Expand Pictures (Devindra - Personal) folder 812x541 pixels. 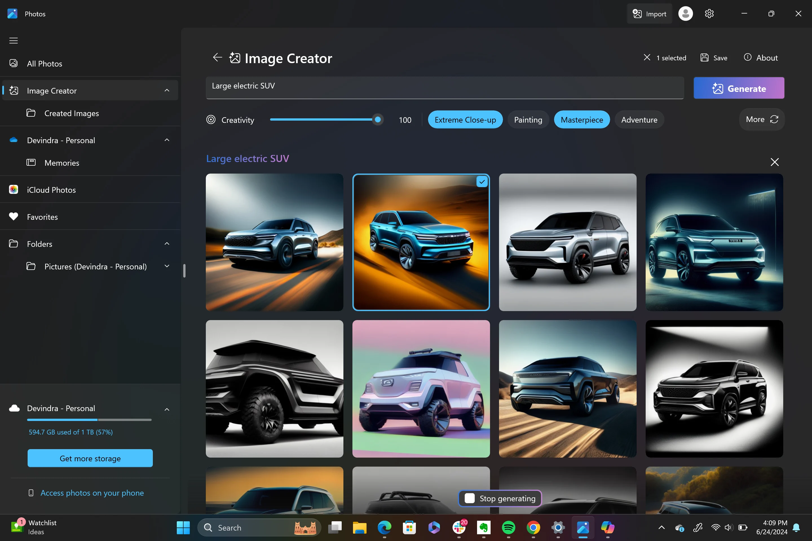coord(167,266)
